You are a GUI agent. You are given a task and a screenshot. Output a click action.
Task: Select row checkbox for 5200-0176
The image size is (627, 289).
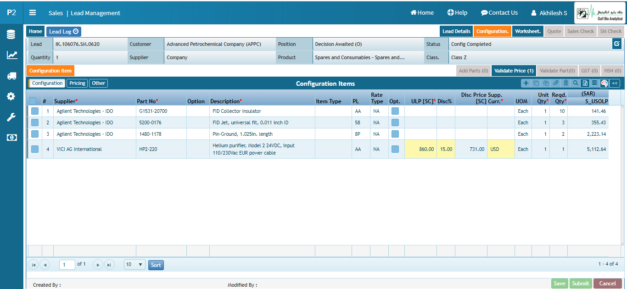click(x=35, y=122)
